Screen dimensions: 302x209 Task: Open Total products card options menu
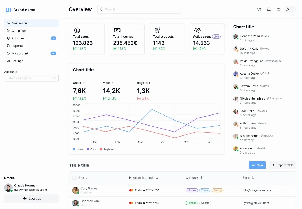point(177,30)
